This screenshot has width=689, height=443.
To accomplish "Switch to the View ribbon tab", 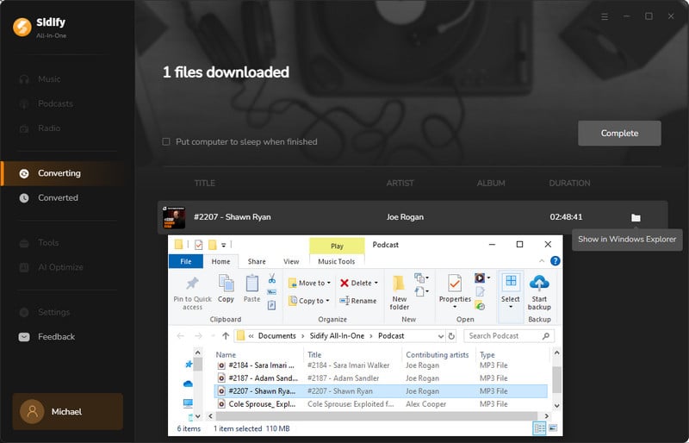I will pyautogui.click(x=291, y=261).
